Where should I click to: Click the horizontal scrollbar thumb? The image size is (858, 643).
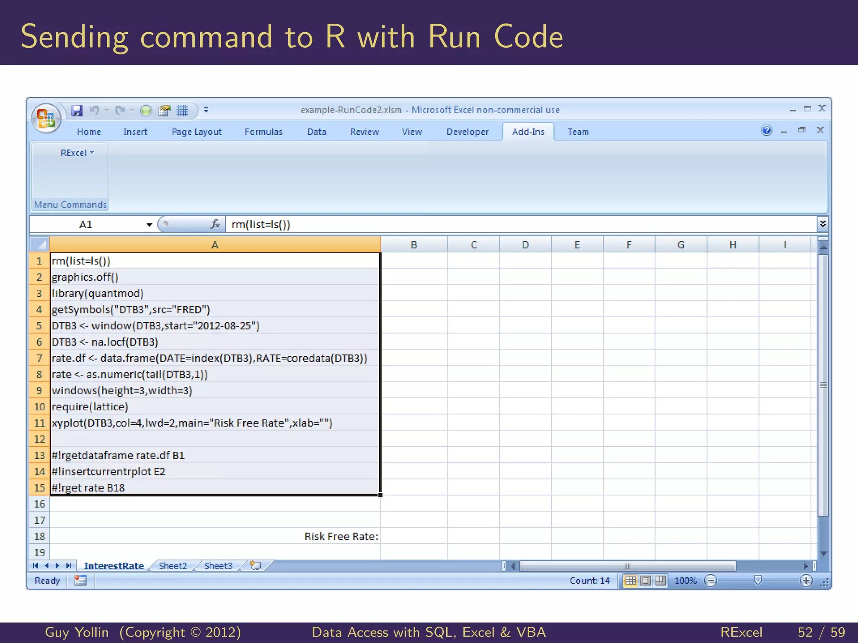click(627, 566)
